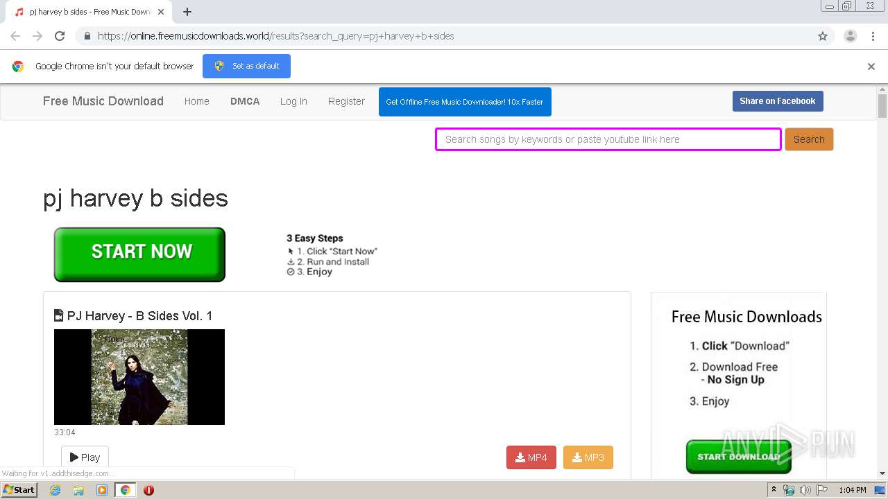Focus the song search field
Image resolution: width=888 pixels, height=499 pixels.
608,139
